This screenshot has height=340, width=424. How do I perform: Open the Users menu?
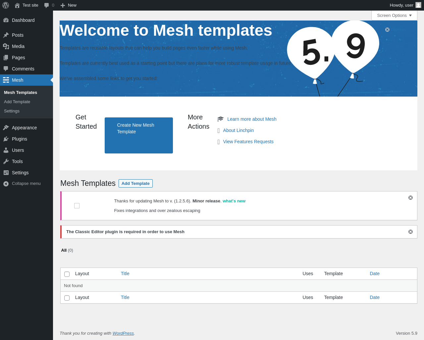[x=26, y=150]
